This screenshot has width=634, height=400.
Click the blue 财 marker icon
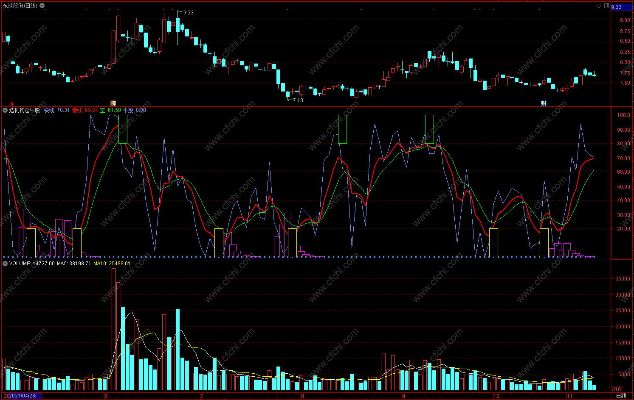[544, 103]
